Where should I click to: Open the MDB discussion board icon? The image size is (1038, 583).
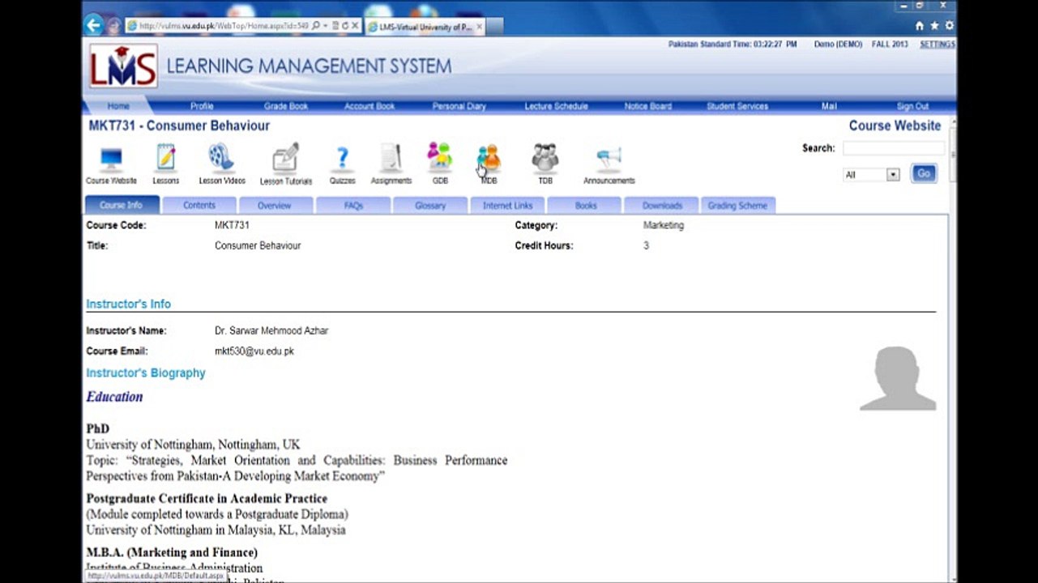(489, 158)
